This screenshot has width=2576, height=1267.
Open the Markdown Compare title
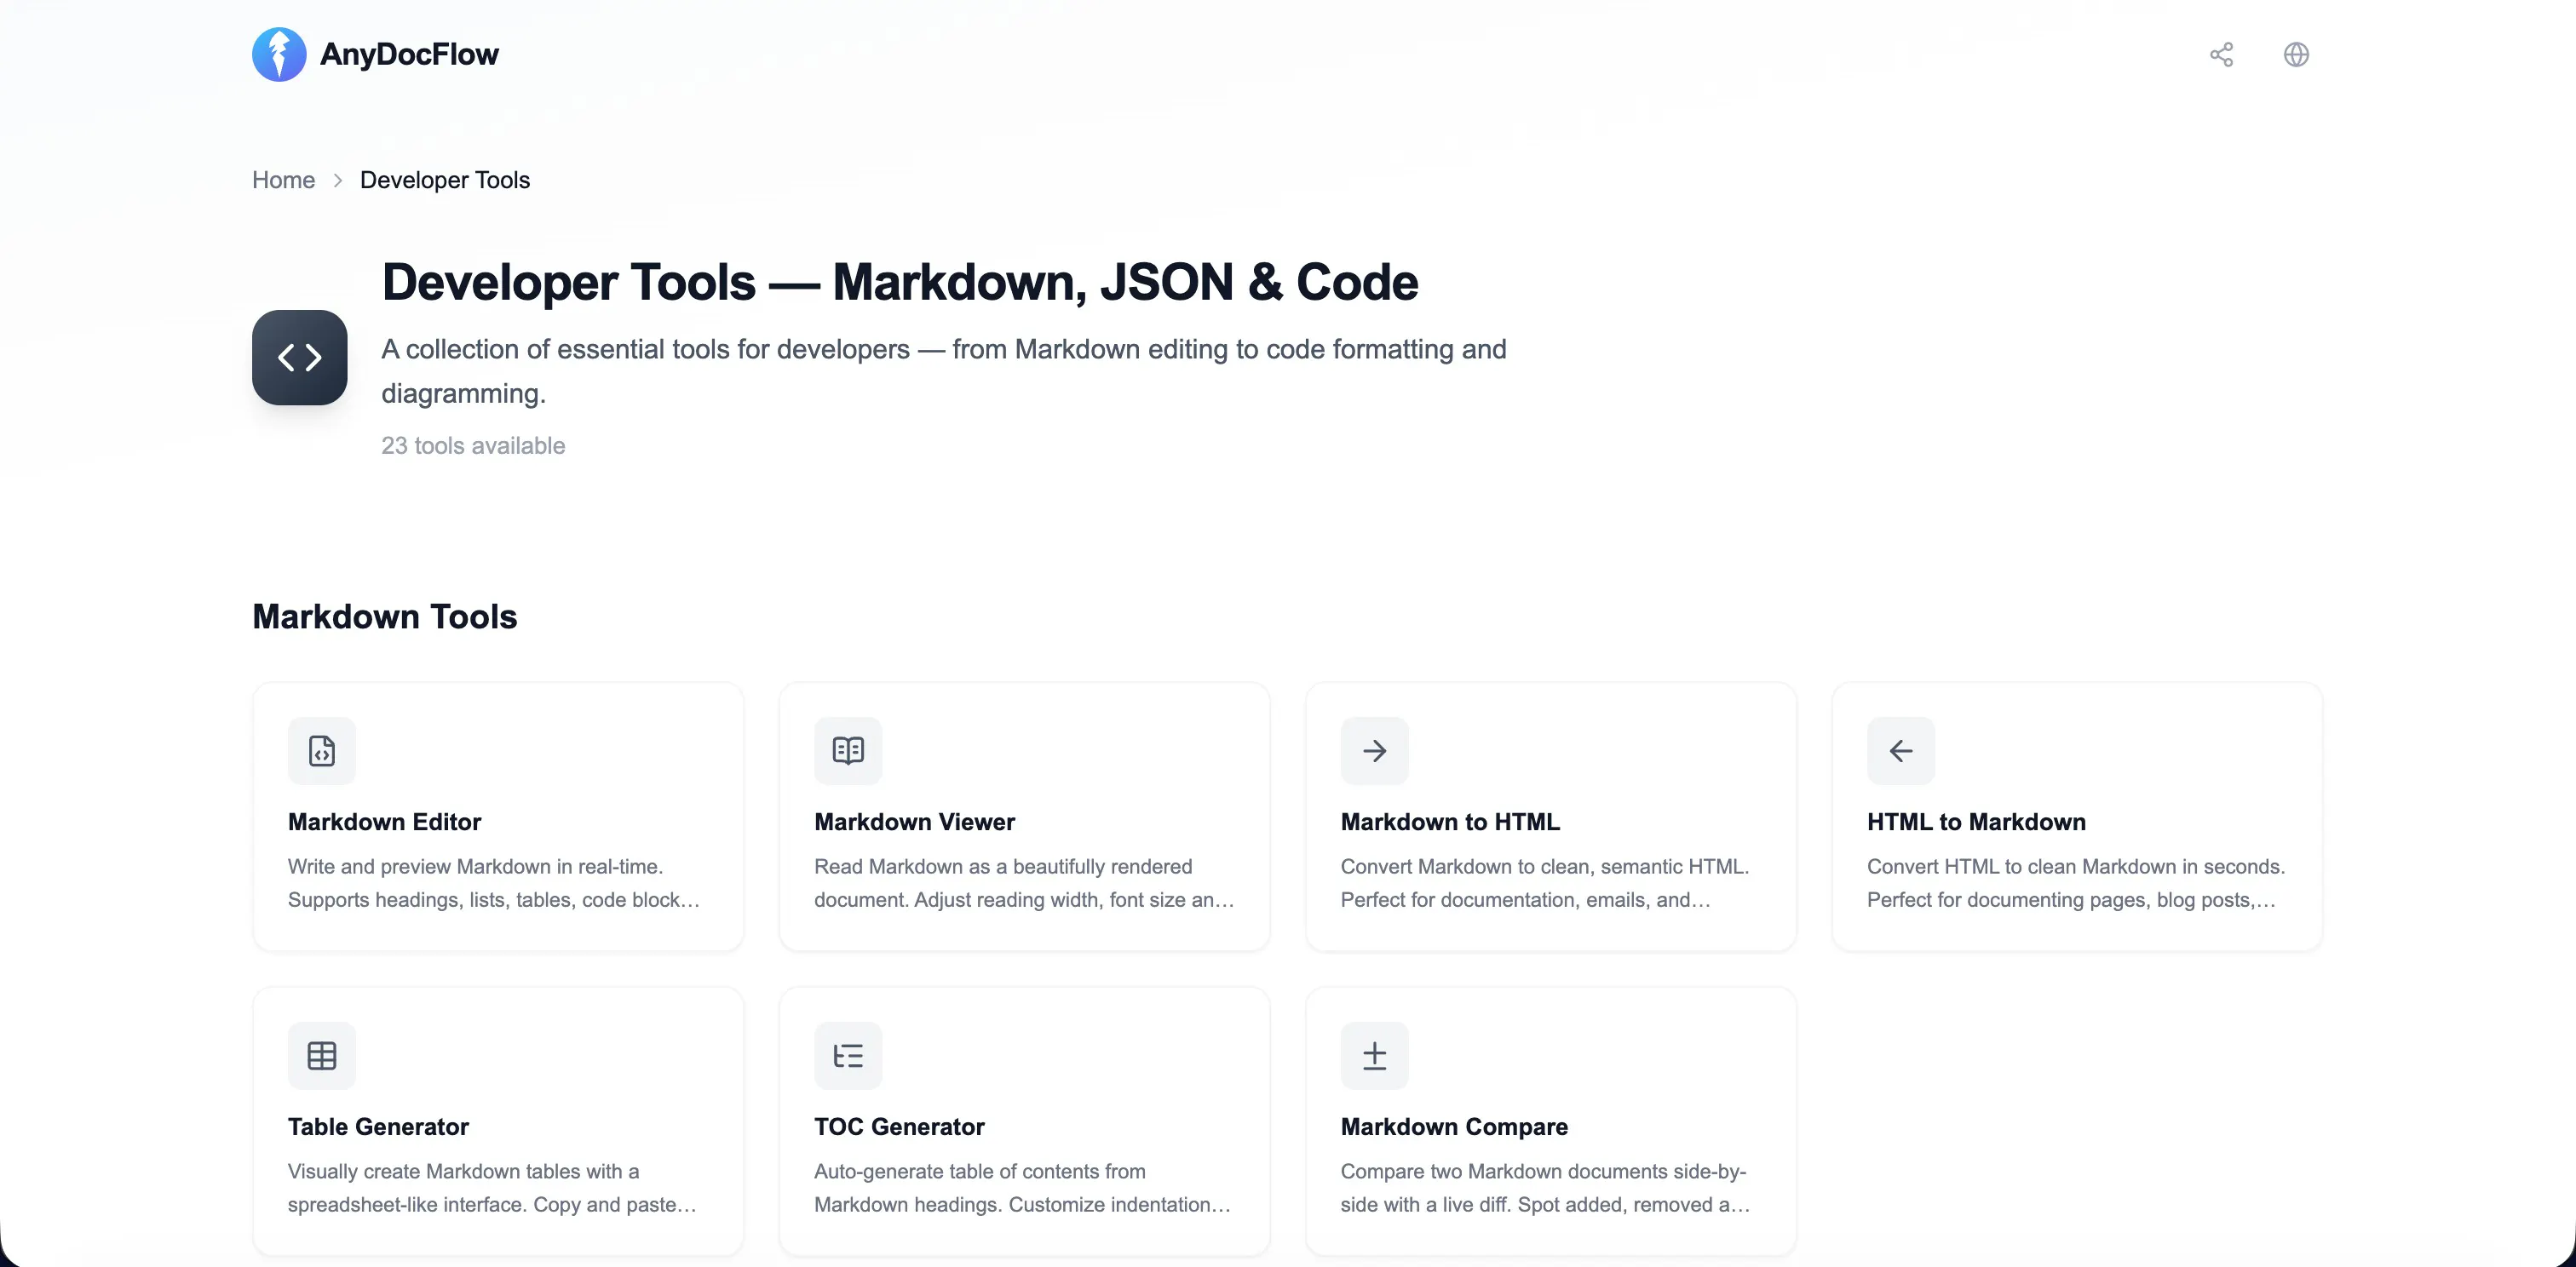[1454, 1127]
